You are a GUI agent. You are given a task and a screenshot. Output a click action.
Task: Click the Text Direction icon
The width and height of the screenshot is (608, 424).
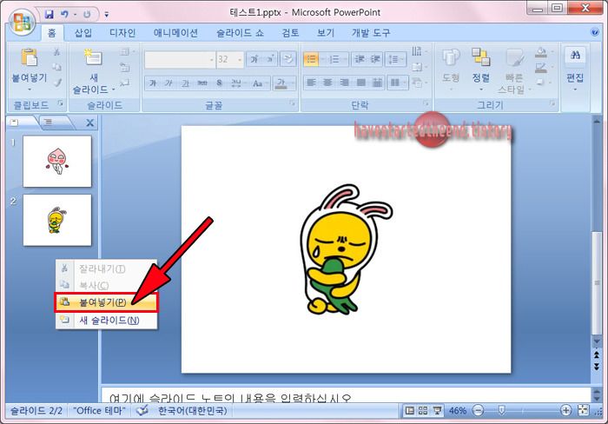tap(419, 51)
